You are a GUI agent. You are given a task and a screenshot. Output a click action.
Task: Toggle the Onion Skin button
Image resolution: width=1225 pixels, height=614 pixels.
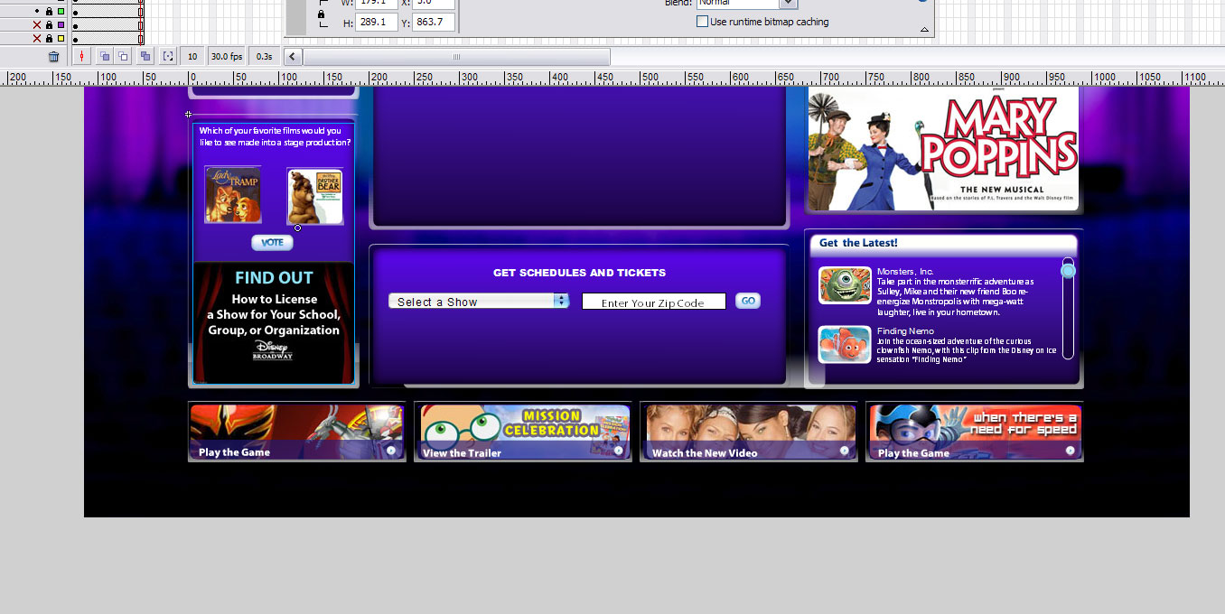pyautogui.click(x=104, y=56)
